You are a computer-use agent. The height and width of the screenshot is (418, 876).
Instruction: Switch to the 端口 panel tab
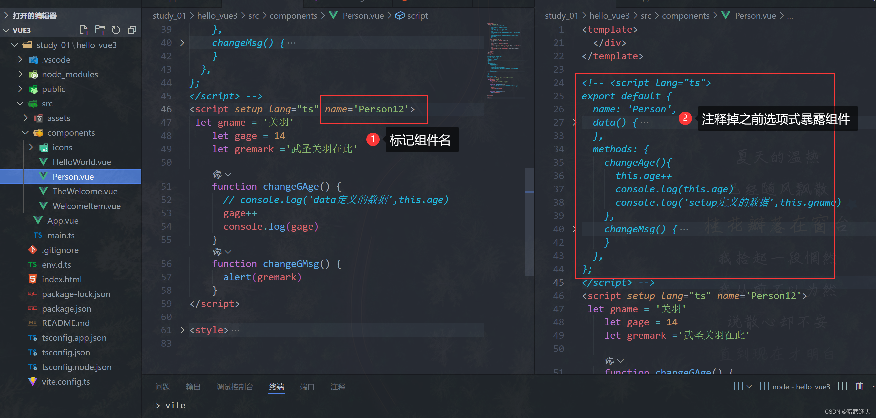(x=307, y=386)
